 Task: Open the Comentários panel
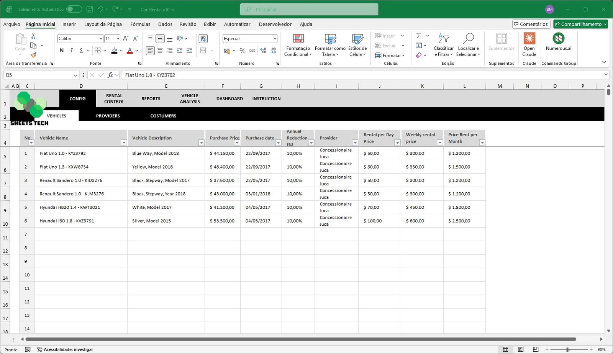pyautogui.click(x=531, y=24)
